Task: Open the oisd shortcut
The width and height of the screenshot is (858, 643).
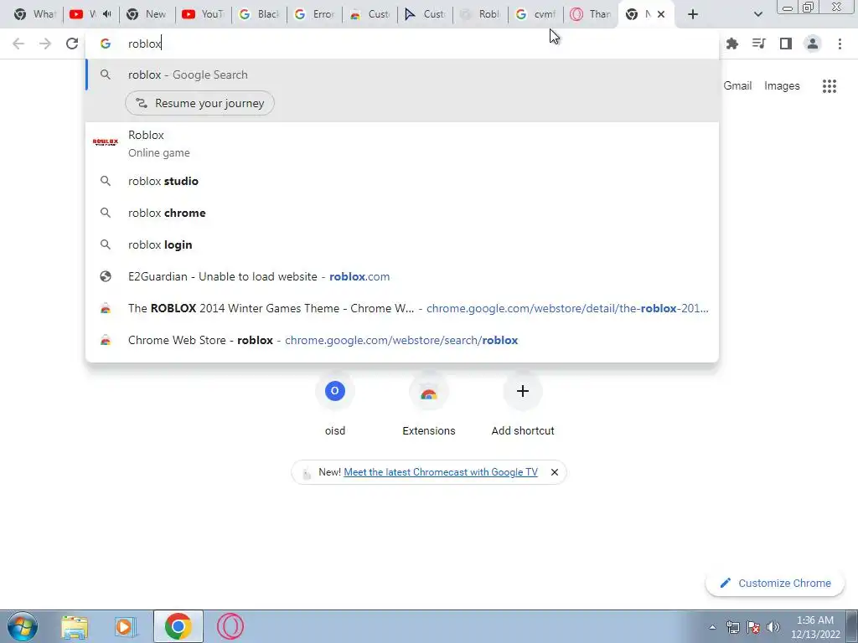Action: point(335,404)
